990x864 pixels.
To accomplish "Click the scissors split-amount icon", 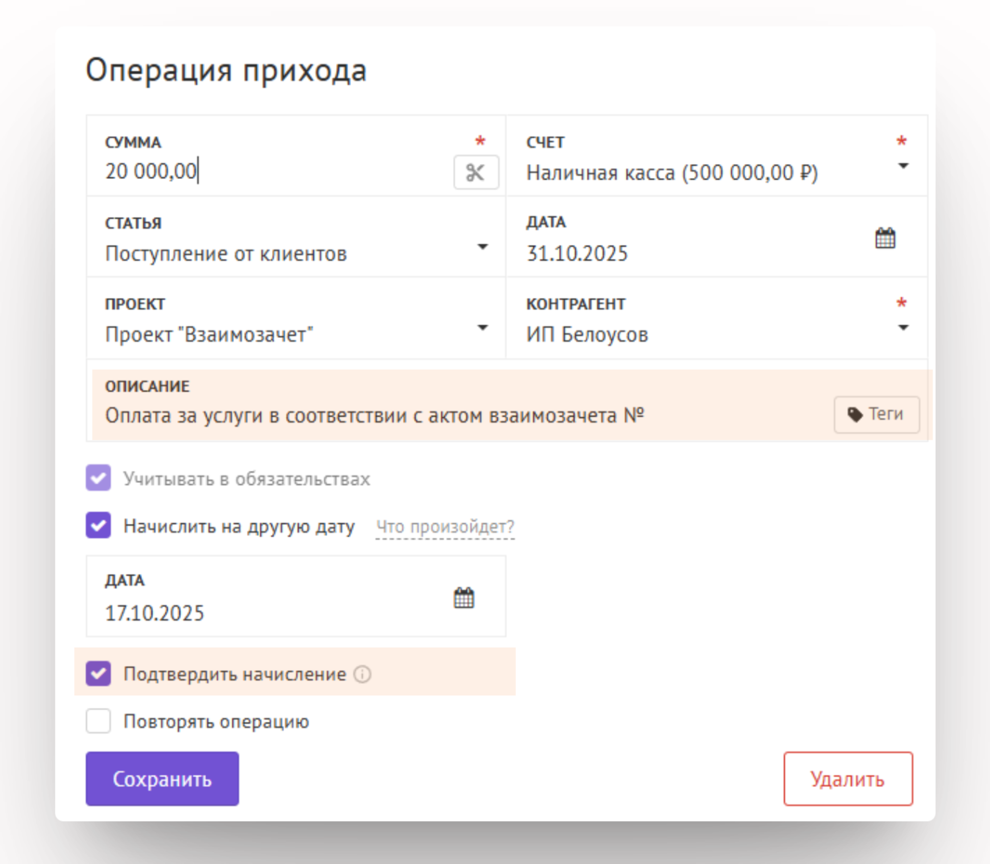I will point(476,172).
